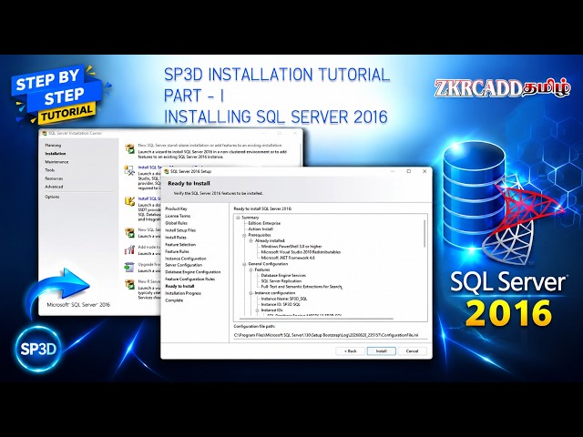Select the Database Engine Services row
Viewport: 583px width, 437px height.
(x=283, y=275)
